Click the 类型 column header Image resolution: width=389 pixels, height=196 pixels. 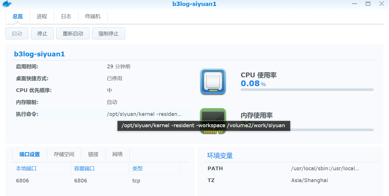pos(154,169)
